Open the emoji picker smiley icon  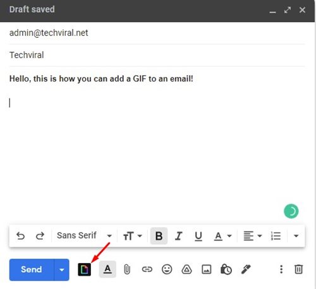click(x=167, y=269)
